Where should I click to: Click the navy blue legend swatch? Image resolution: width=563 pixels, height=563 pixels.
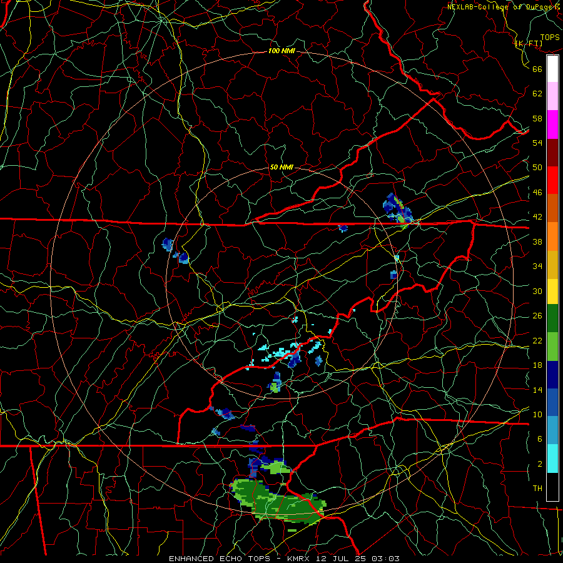point(552,375)
